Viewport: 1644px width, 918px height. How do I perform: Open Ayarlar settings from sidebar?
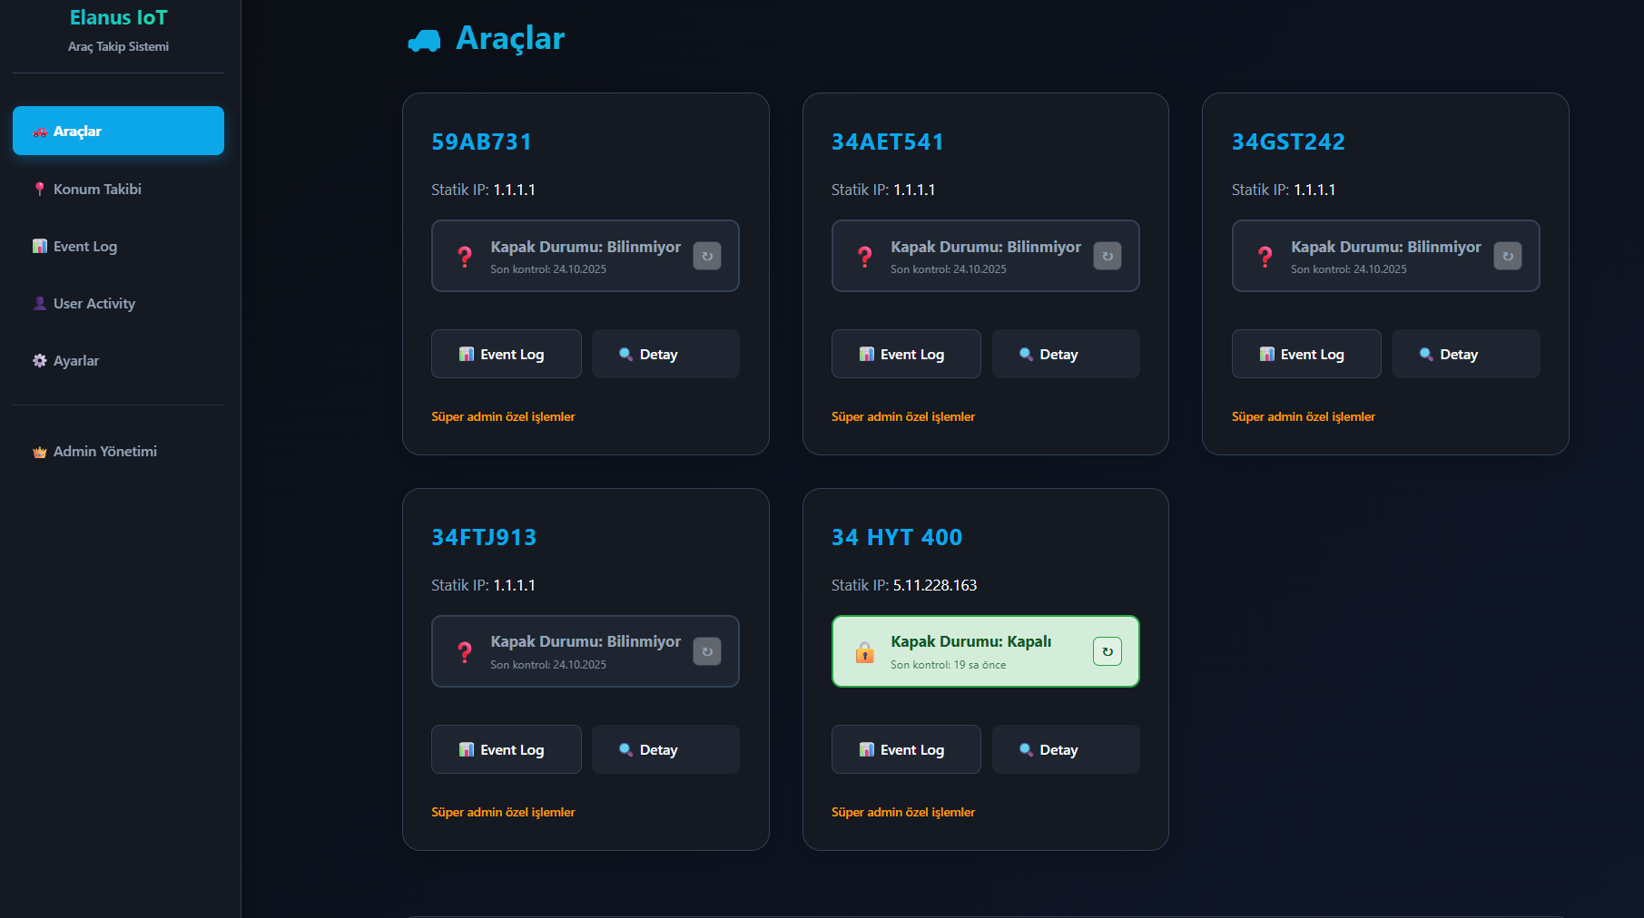point(76,360)
